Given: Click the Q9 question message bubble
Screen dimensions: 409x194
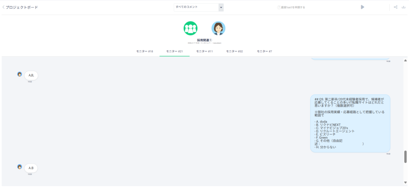Looking at the screenshot, I should (350, 123).
